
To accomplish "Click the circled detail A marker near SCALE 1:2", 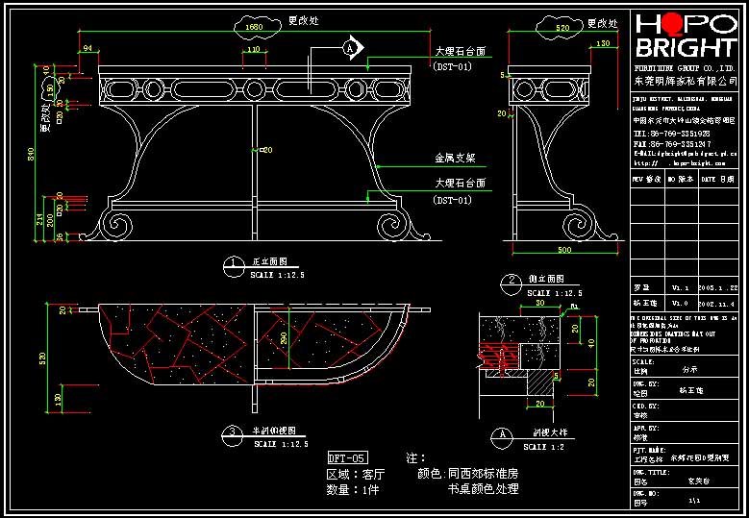I will point(502,439).
